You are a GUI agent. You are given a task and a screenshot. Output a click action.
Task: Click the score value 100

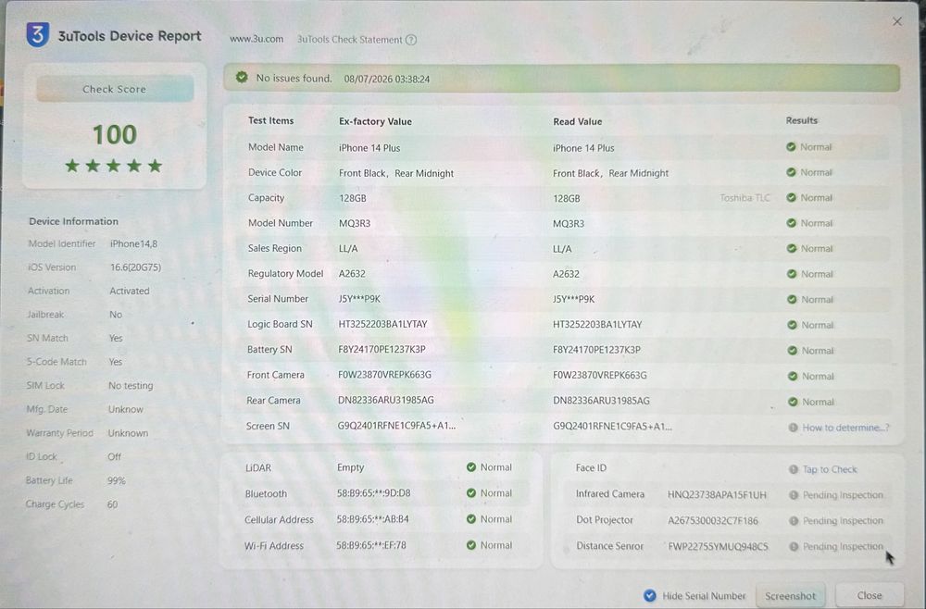tap(115, 134)
